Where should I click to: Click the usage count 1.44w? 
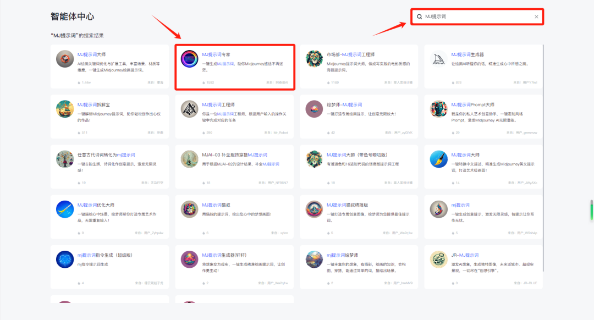pos(86,82)
